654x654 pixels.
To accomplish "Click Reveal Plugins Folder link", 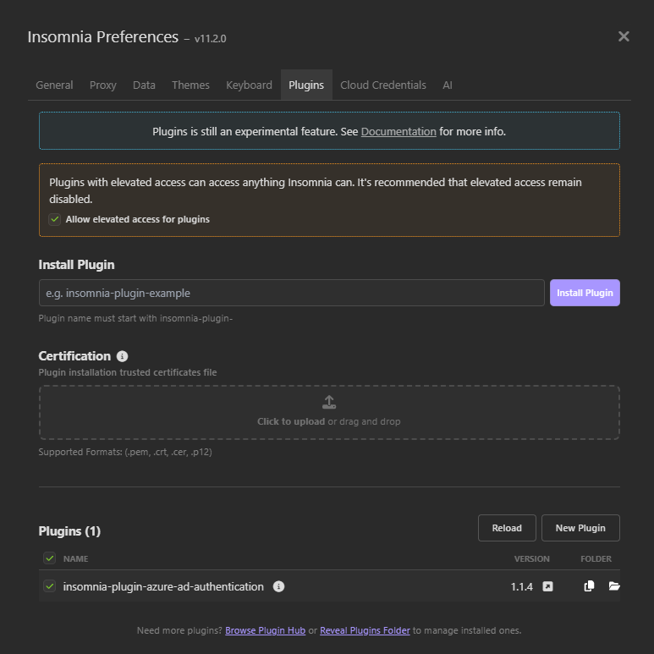I will 365,630.
